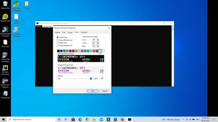218x122 pixels.
Task: Open the Recycle Bin desktop icon
Action: (5, 5)
